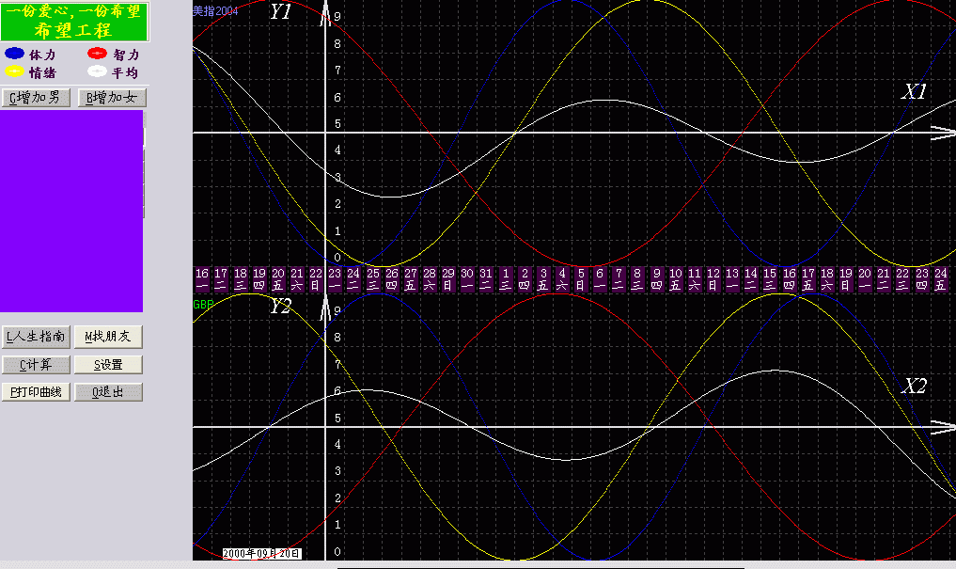The height and width of the screenshot is (569, 956).
Task: Click the 退出 exit button
Action: 108,392
